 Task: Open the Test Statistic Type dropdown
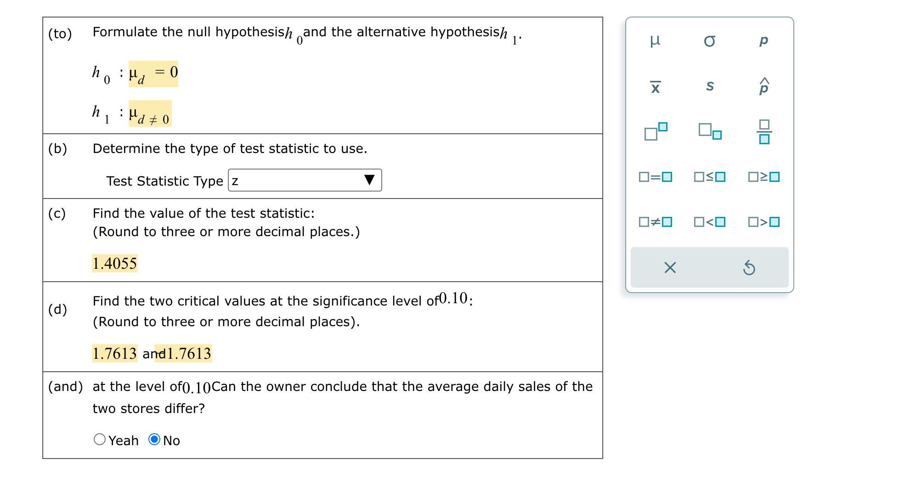(305, 181)
